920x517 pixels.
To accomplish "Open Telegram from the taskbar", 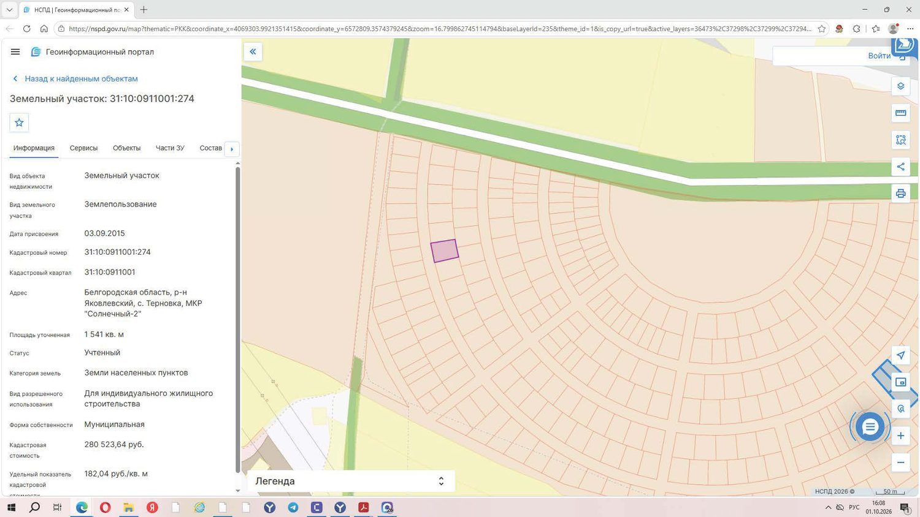I will 293,507.
